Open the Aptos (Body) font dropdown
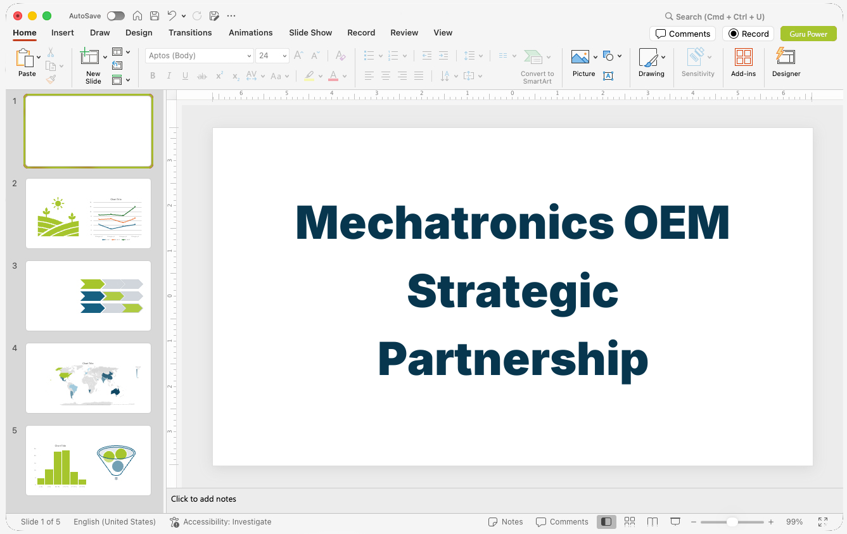847x534 pixels. tap(249, 56)
